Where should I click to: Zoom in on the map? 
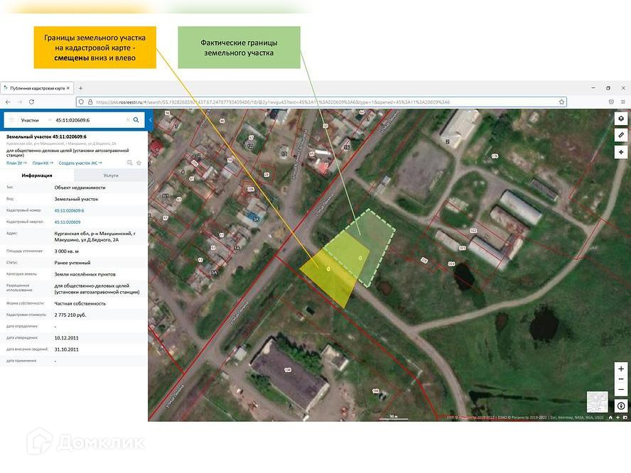click(x=621, y=369)
